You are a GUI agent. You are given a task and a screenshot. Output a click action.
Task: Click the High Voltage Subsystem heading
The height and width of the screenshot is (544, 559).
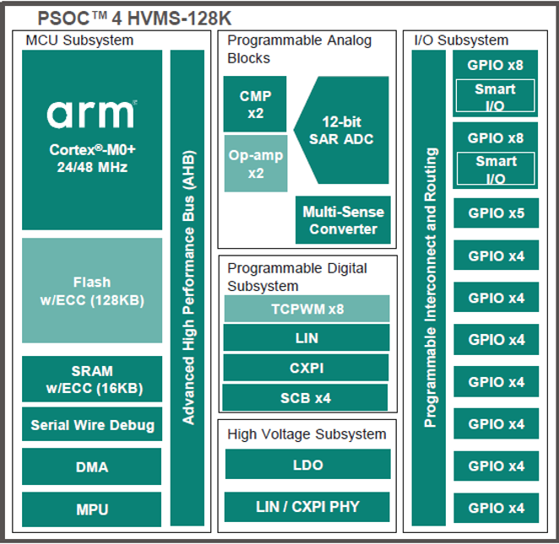(307, 434)
